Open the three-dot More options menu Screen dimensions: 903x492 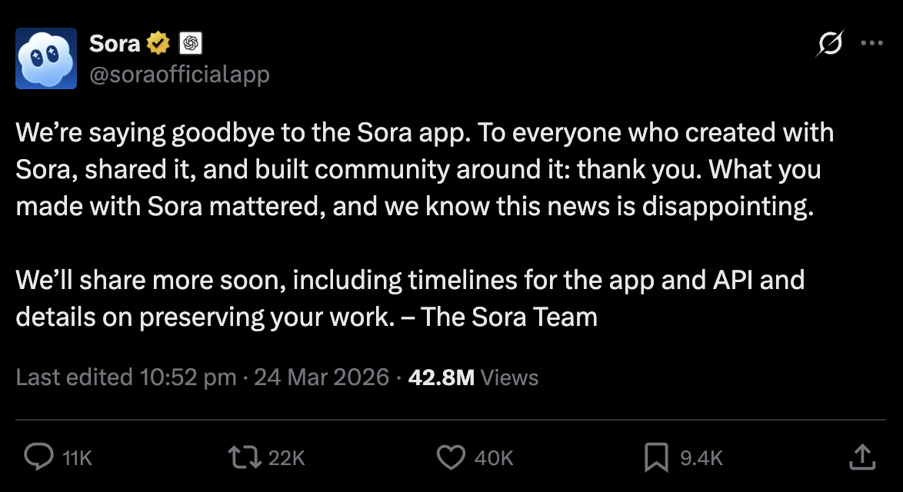click(871, 44)
